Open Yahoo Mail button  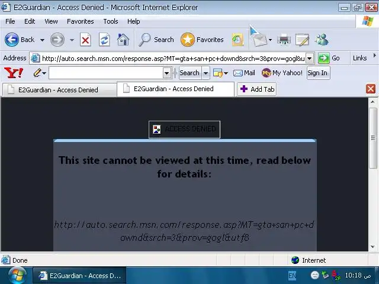point(244,73)
